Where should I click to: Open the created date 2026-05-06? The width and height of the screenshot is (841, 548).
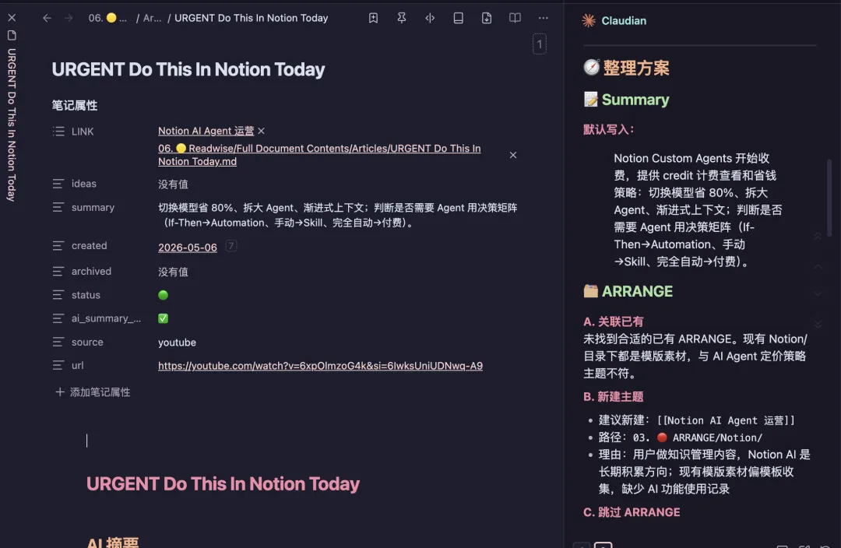(187, 248)
